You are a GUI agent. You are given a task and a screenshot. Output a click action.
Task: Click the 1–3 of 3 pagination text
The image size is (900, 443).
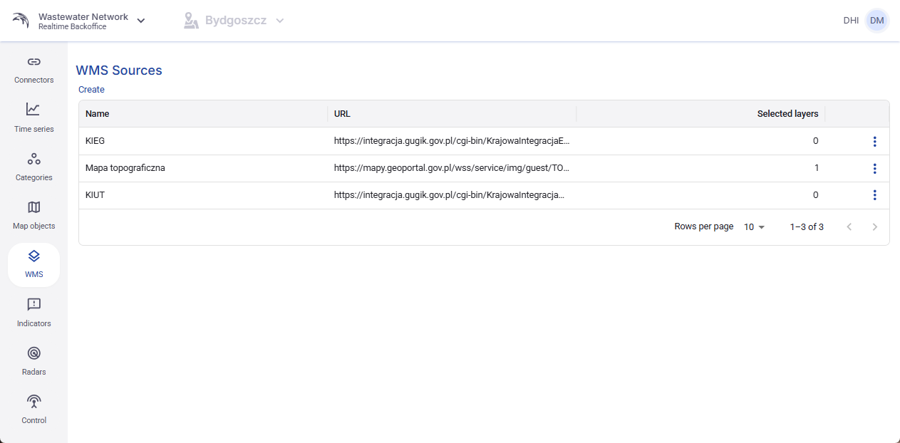coord(807,227)
